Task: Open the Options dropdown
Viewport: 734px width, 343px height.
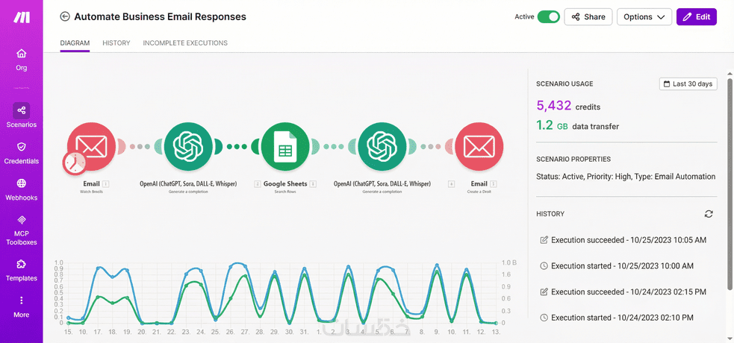Action: tap(644, 17)
